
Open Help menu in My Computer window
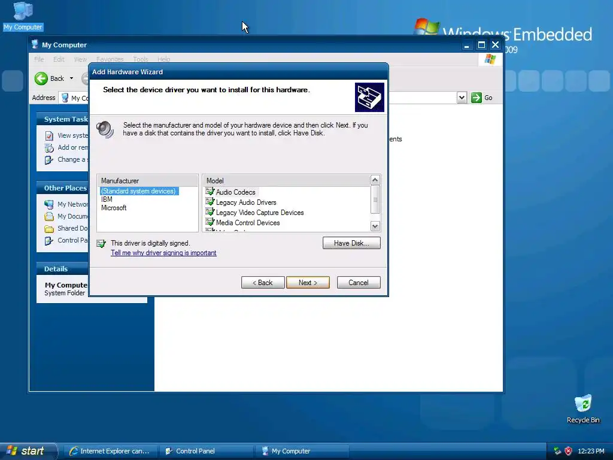pyautogui.click(x=164, y=59)
